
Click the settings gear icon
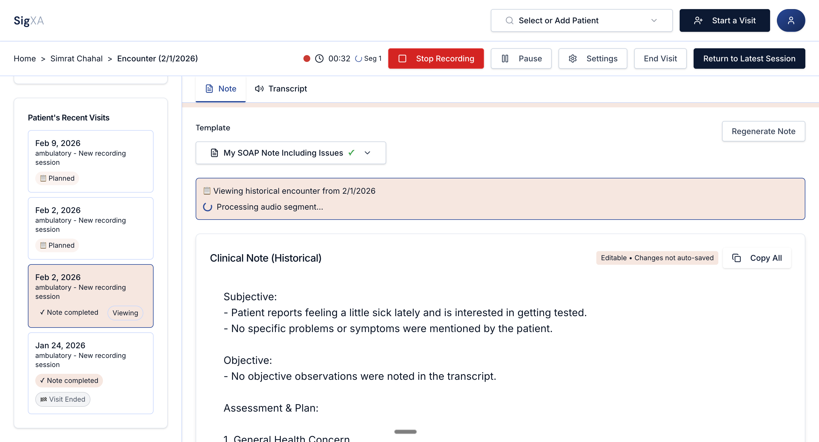(573, 59)
